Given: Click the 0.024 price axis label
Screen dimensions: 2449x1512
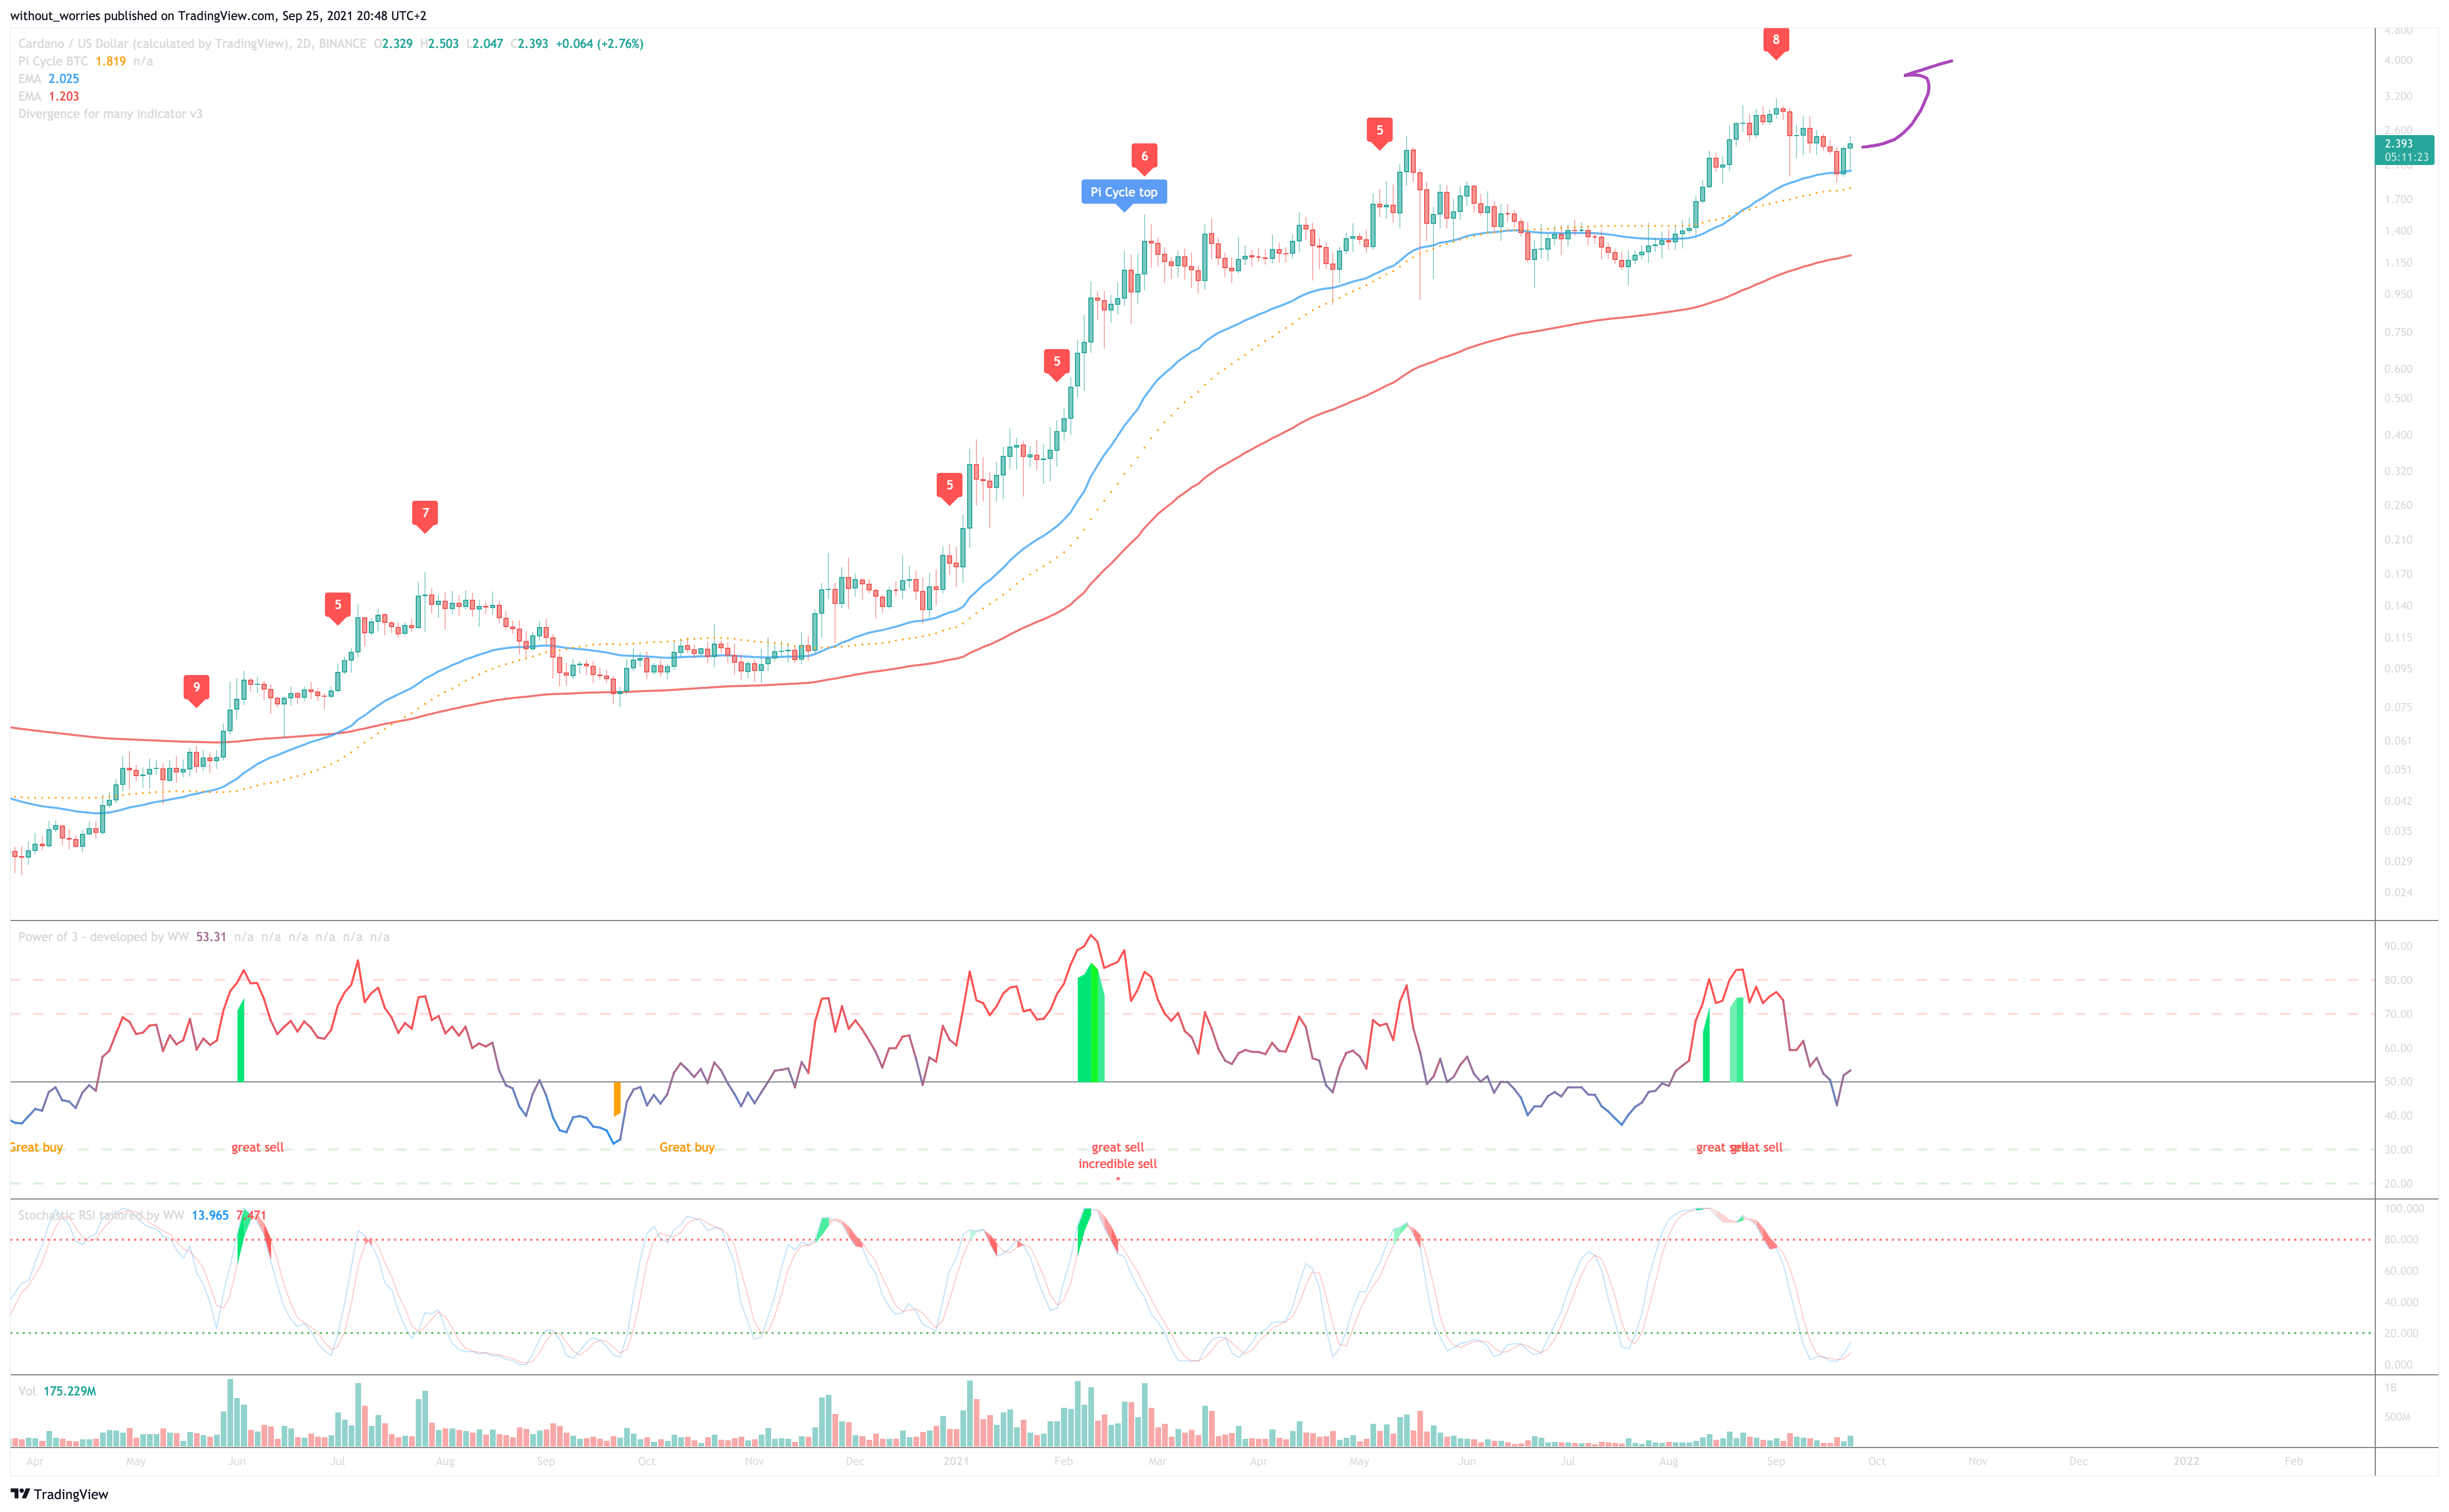Looking at the screenshot, I should click(2398, 893).
